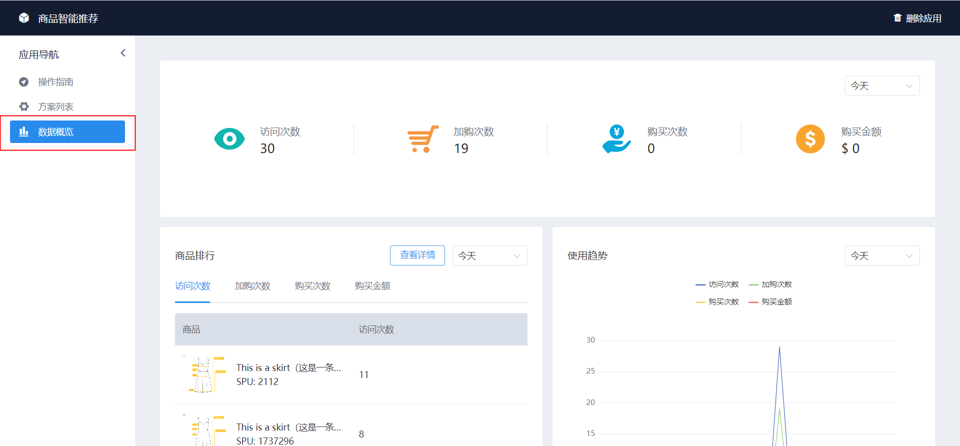Click the hand-with-yen icon for 购买次数
The width and height of the screenshot is (960, 446).
[616, 139]
